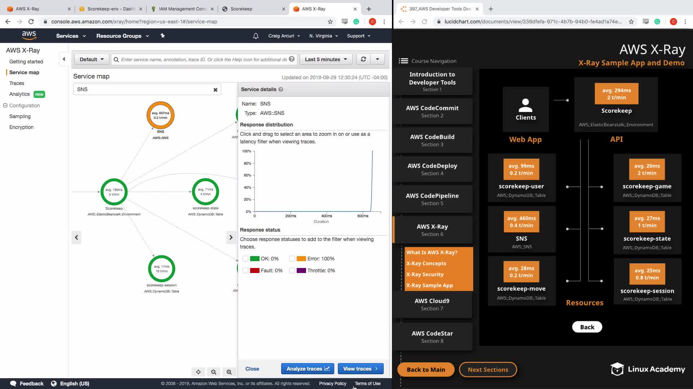Click the Service details help icon
Viewport: 693px width, 389px height.
pyautogui.click(x=281, y=89)
